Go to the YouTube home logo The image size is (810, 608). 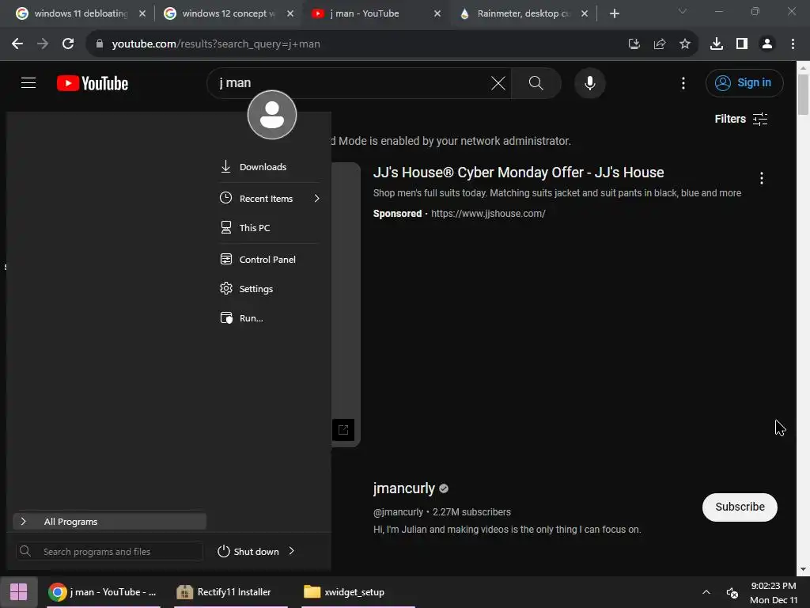93,83
